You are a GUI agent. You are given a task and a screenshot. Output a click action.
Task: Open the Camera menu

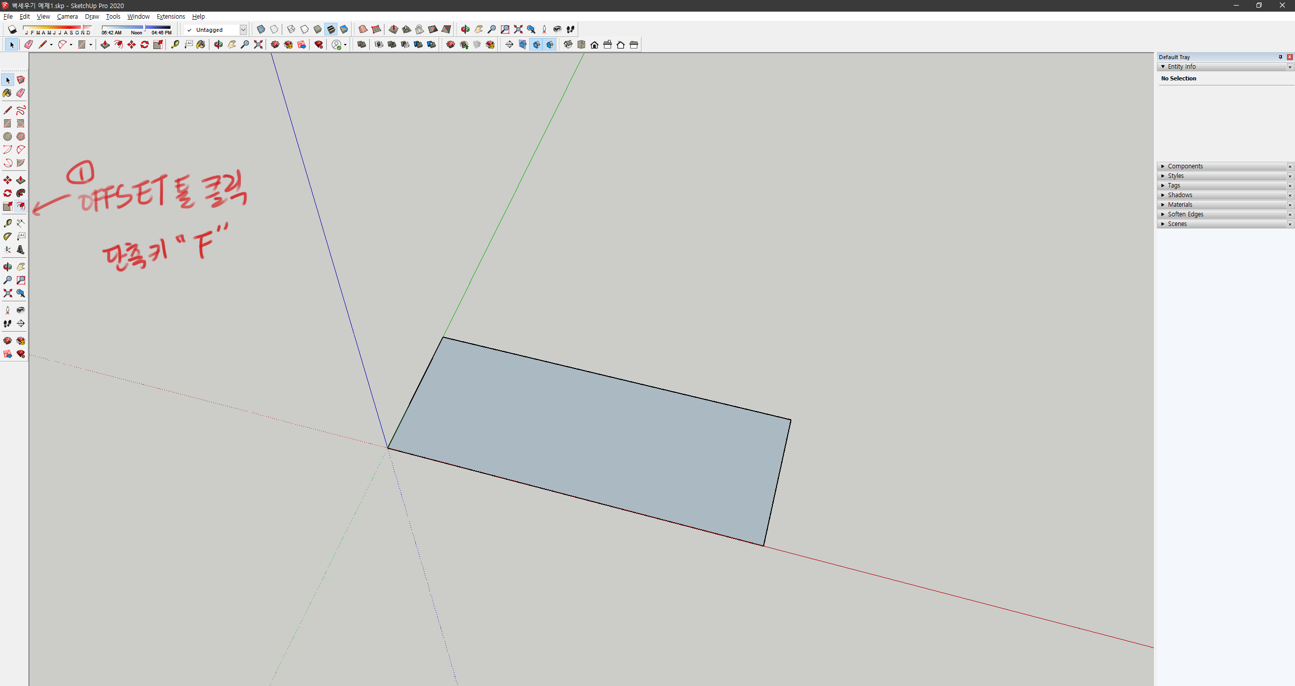[x=67, y=16]
